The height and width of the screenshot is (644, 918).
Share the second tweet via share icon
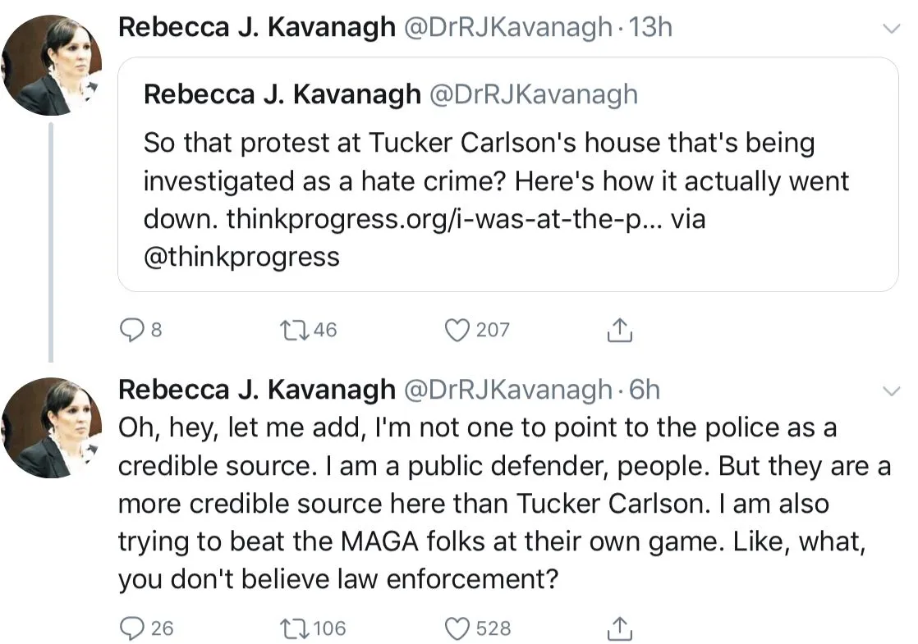pos(619,628)
